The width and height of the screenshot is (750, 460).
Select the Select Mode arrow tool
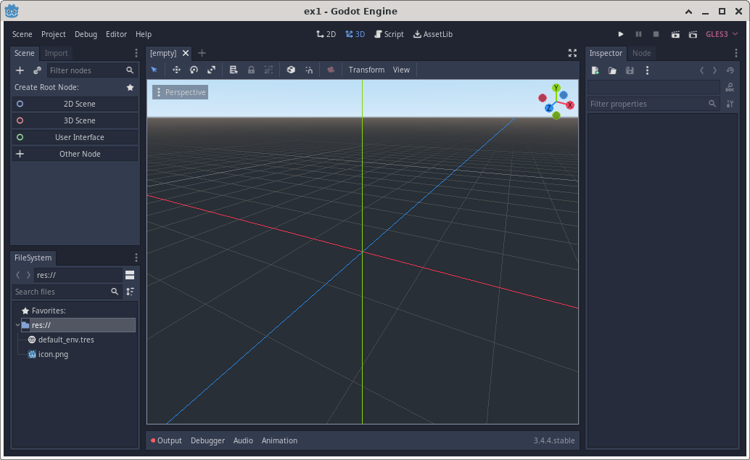tap(154, 70)
